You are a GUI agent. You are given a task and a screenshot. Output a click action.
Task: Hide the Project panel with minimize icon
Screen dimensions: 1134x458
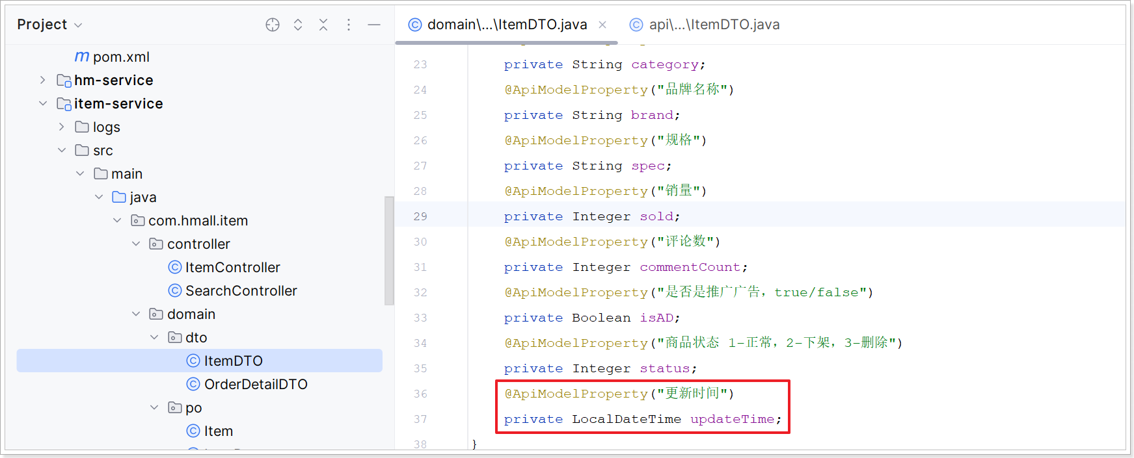(374, 25)
